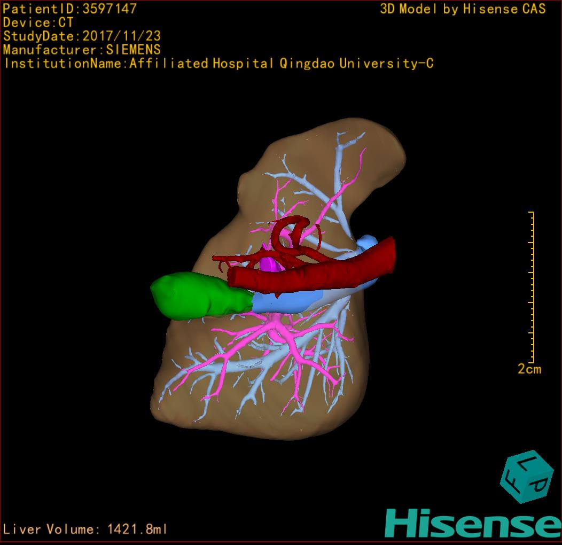The width and height of the screenshot is (562, 545).
Task: Click the 3D Model by Hisense CAS text
Action: pyautogui.click(x=463, y=9)
